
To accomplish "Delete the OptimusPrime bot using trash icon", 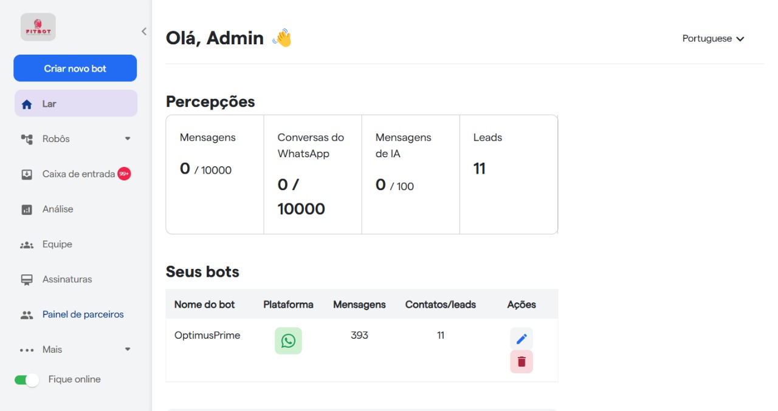I will point(521,362).
